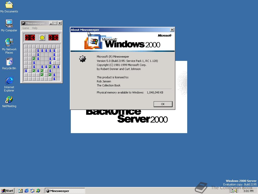The width and height of the screenshot is (258, 194).
Task: Click the 3:01 PM system clock
Action: tap(248, 191)
